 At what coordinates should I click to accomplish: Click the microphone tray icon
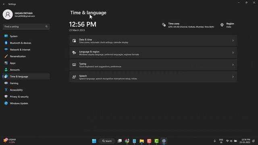214,141
